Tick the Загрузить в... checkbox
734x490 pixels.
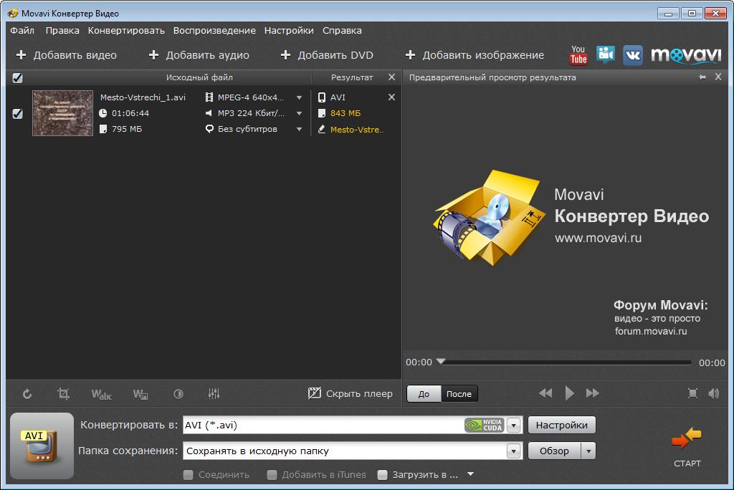383,474
